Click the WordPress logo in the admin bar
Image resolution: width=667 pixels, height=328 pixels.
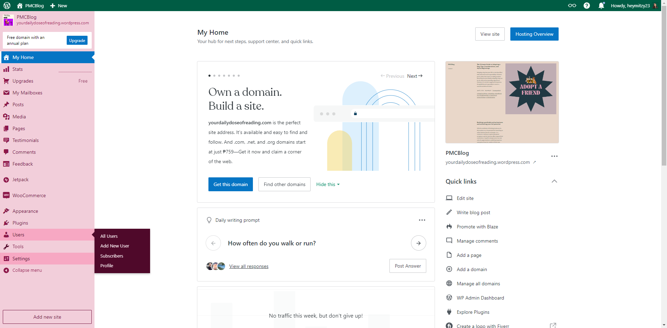point(7,6)
